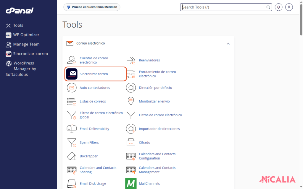Open the Email Deliverability mailbox icon

coord(72,129)
